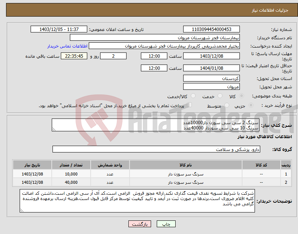Image resolution: width=298 pixels, height=234 pixels.
Task: Click the delivery province کردستان field
Action: [x=212, y=78]
